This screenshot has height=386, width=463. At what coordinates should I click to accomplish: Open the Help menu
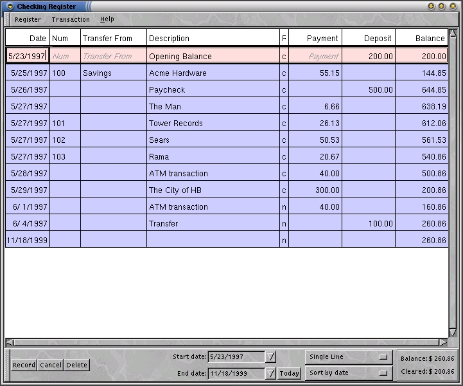107,19
